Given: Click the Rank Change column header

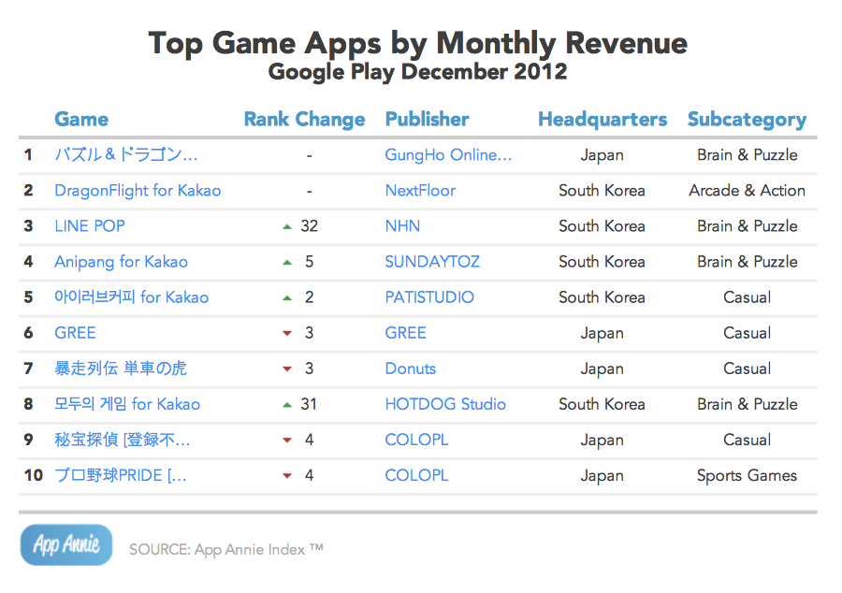Looking at the screenshot, I should coord(304,119).
